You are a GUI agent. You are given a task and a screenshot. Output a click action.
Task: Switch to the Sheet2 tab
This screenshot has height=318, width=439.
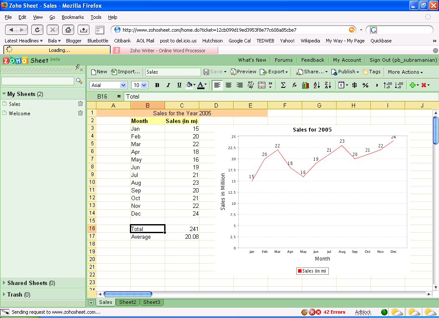(127, 302)
